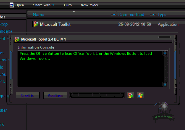The height and width of the screenshot is (130, 185).
Task: Load Office Toolkit via Office button icon
Action: tap(131, 95)
